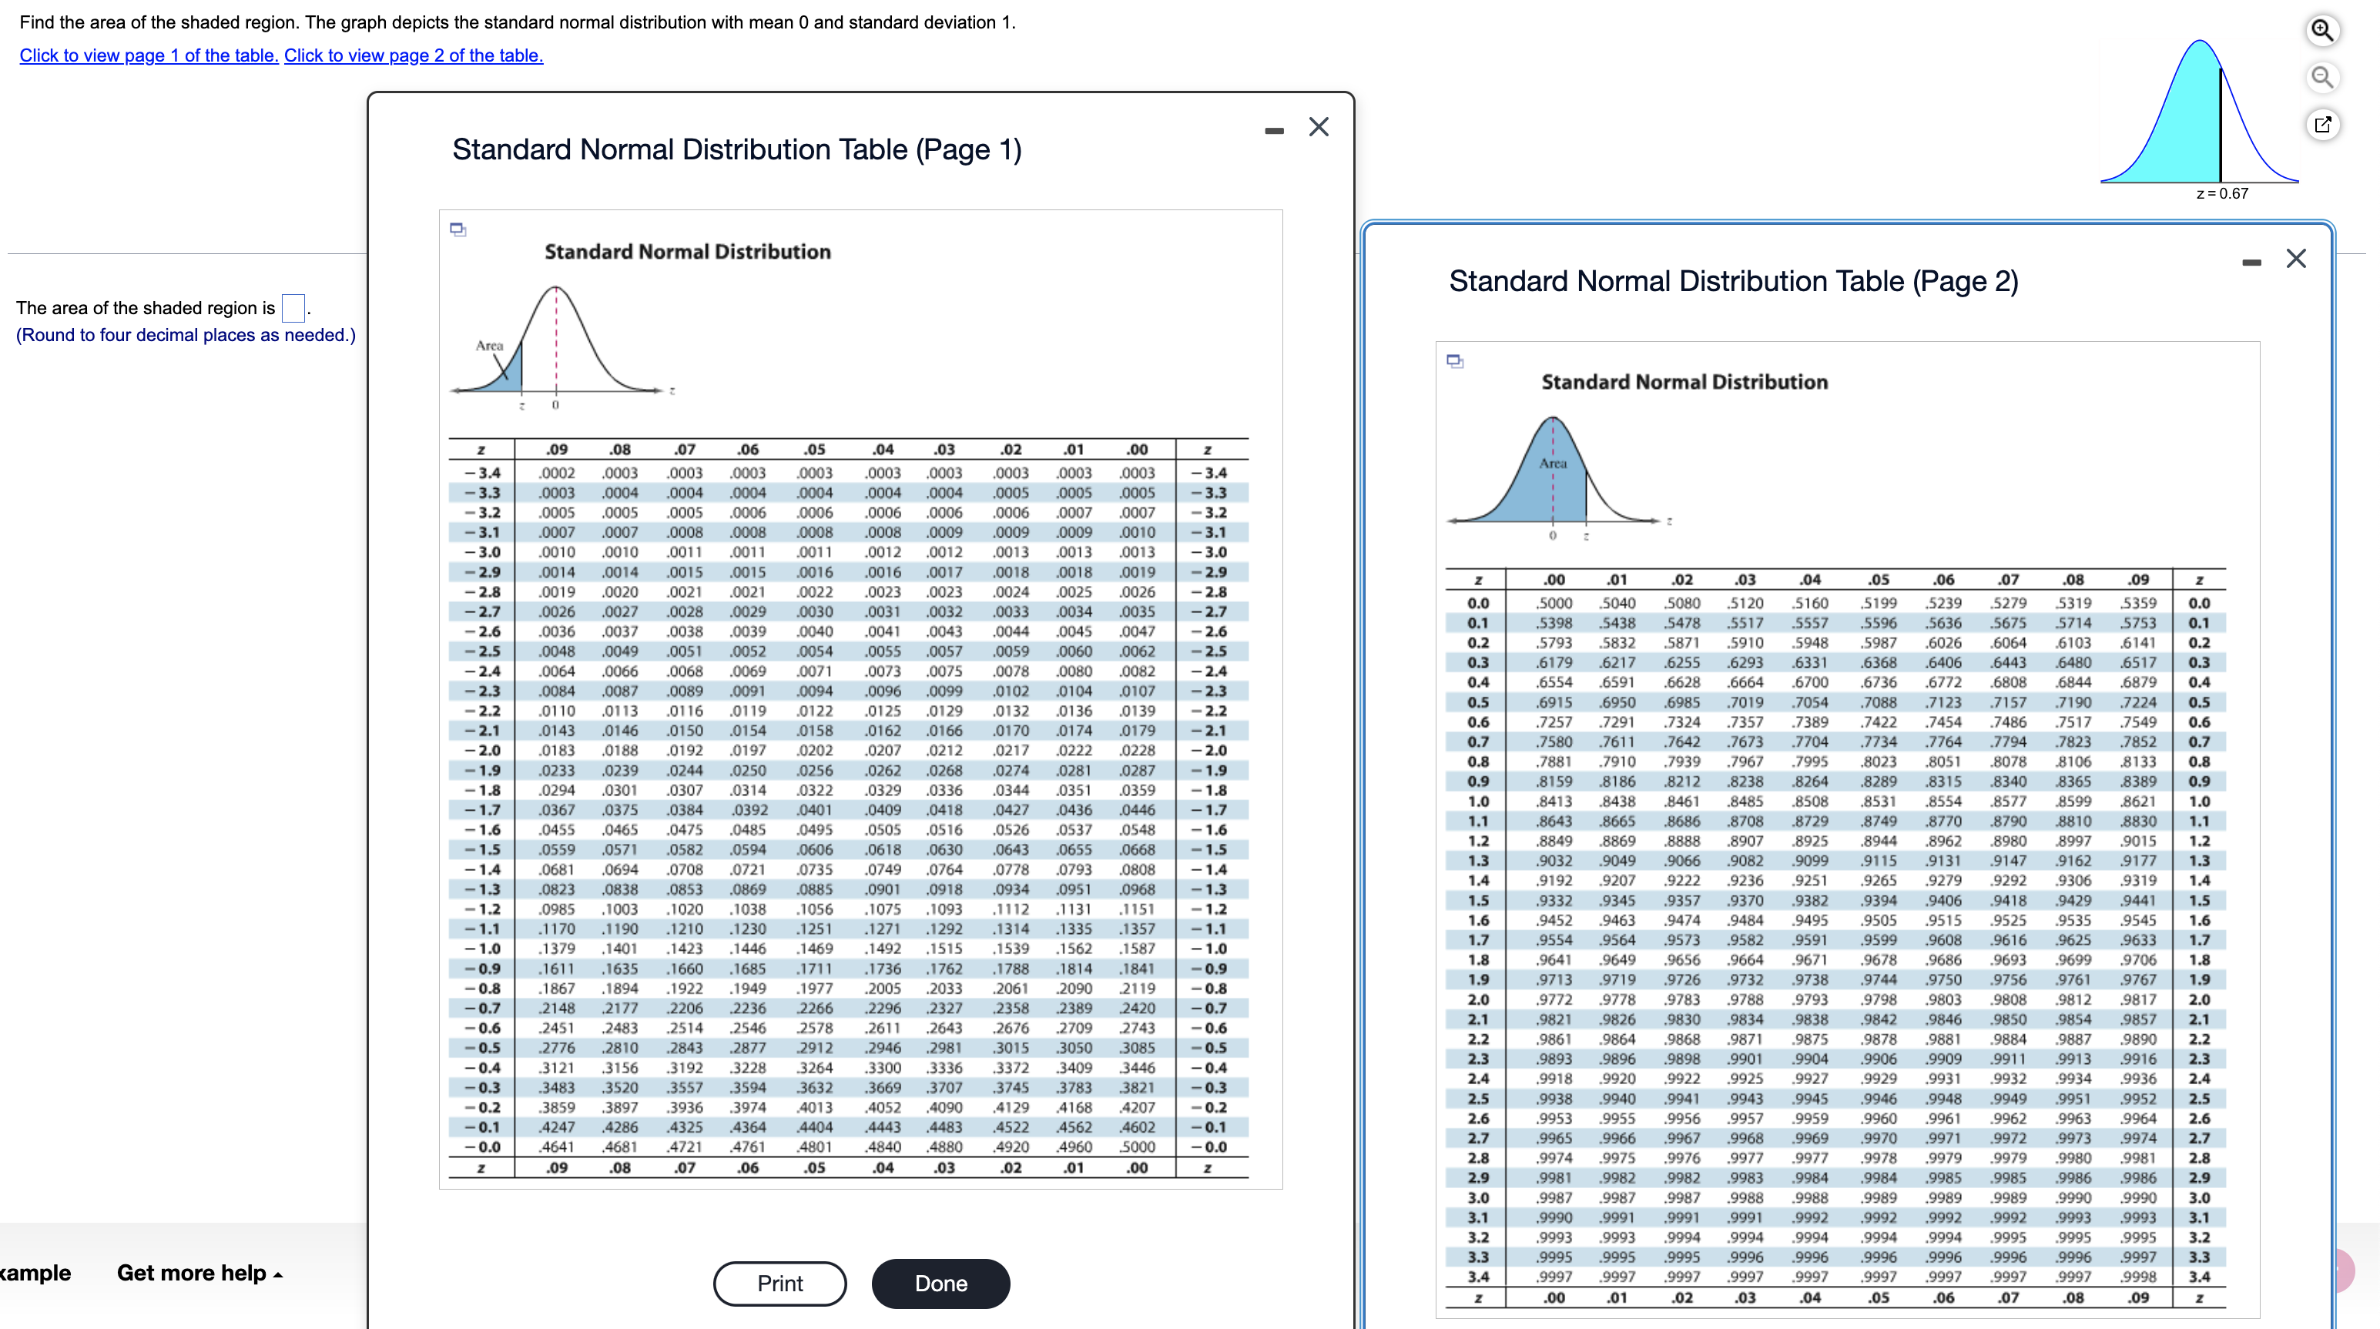The width and height of the screenshot is (2380, 1329).
Task: Click the copy icon in Page 2 table
Action: pos(1455,361)
